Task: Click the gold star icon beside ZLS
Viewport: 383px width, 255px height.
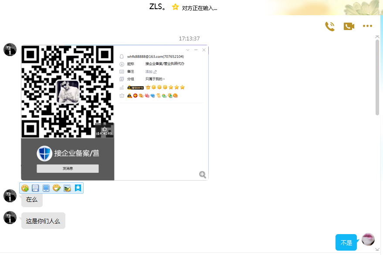Action: click(x=175, y=7)
